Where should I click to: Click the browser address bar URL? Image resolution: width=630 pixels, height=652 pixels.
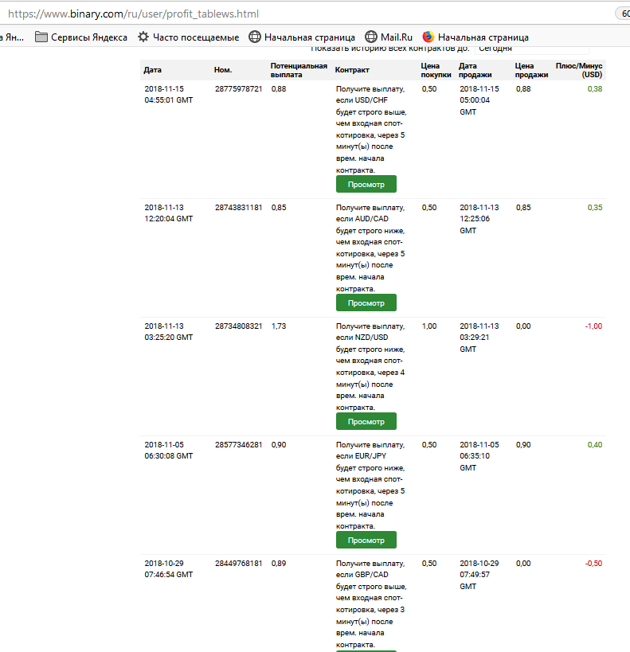pyautogui.click(x=134, y=14)
